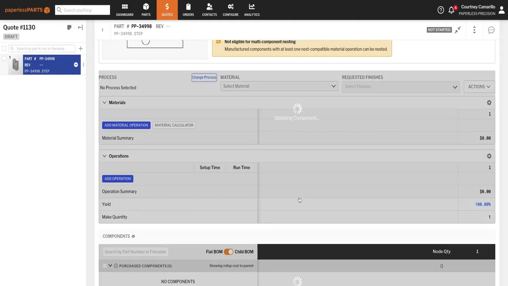Click the Operations section gear icon
508x286 pixels.
(x=489, y=156)
